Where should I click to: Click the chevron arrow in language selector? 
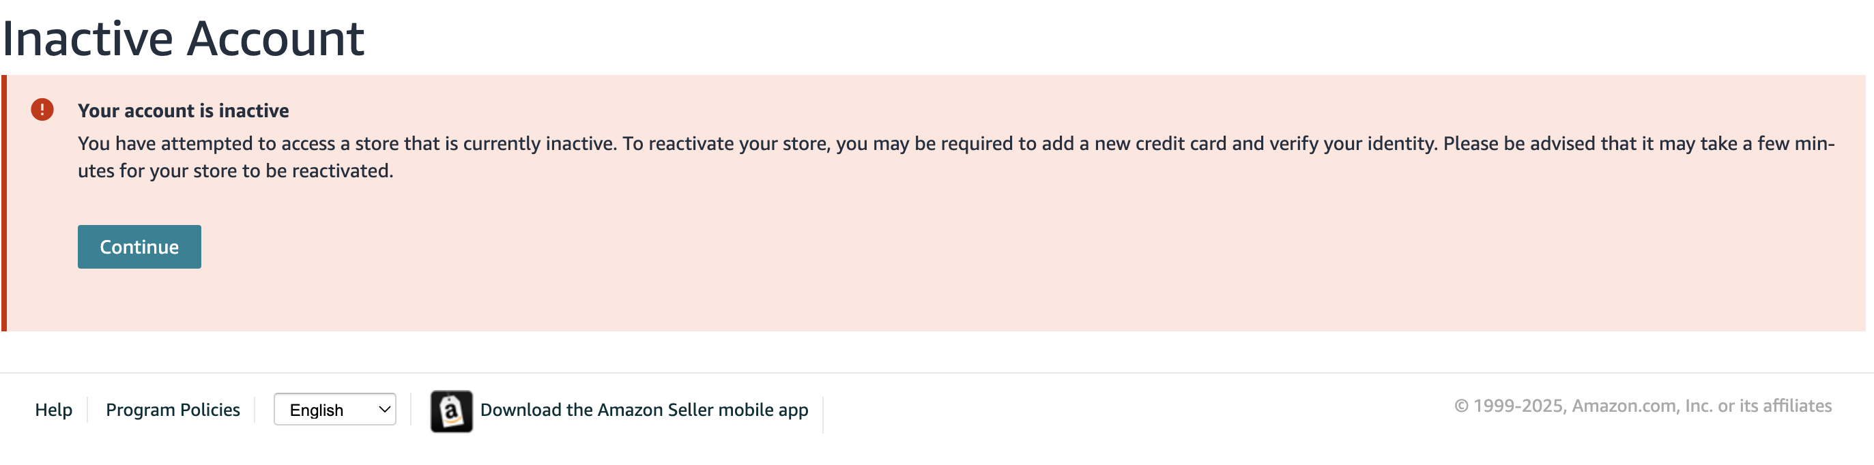pyautogui.click(x=384, y=410)
